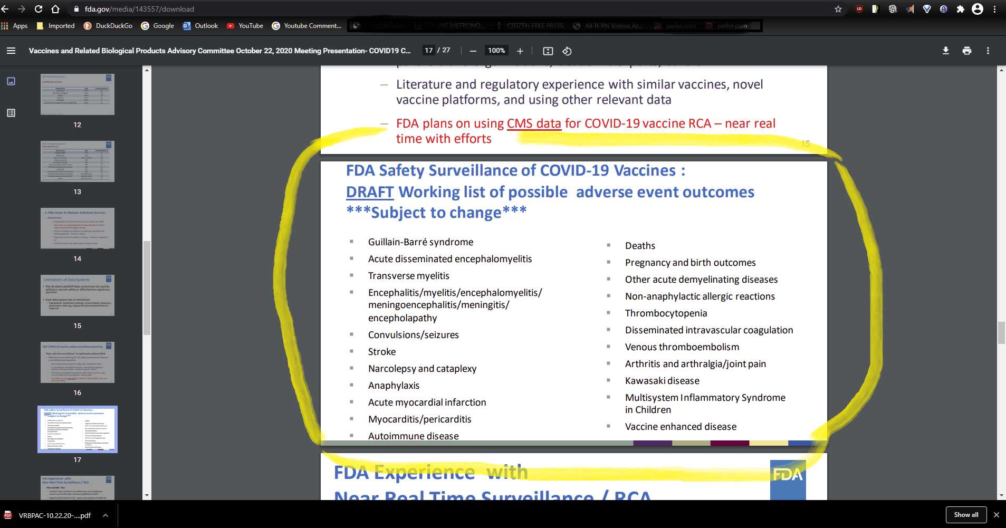This screenshot has width=1006, height=528.
Task: Click the 'Thrombocytopenia' list item
Action: coord(666,313)
